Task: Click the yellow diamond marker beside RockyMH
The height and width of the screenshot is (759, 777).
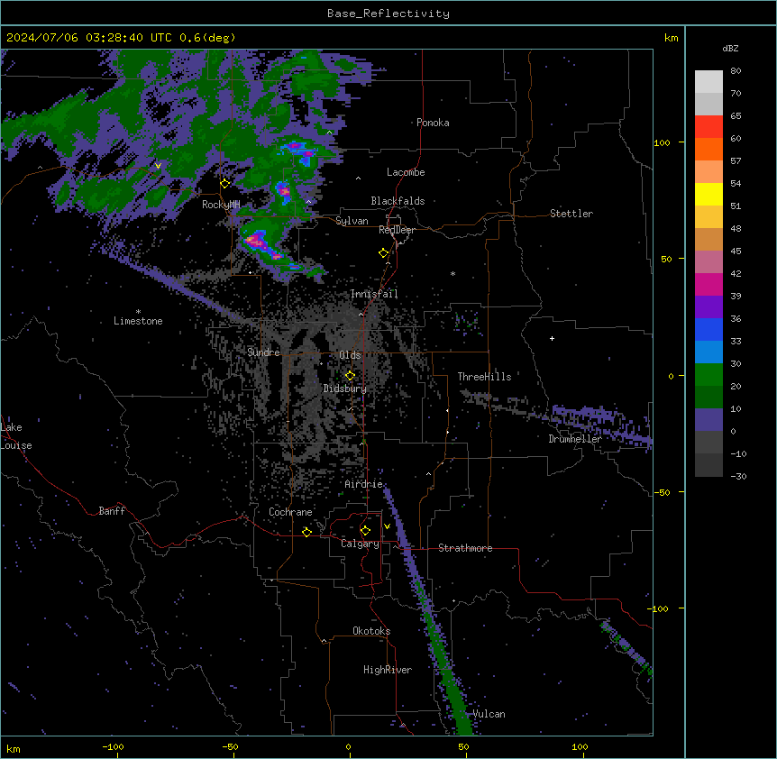Action: [225, 184]
